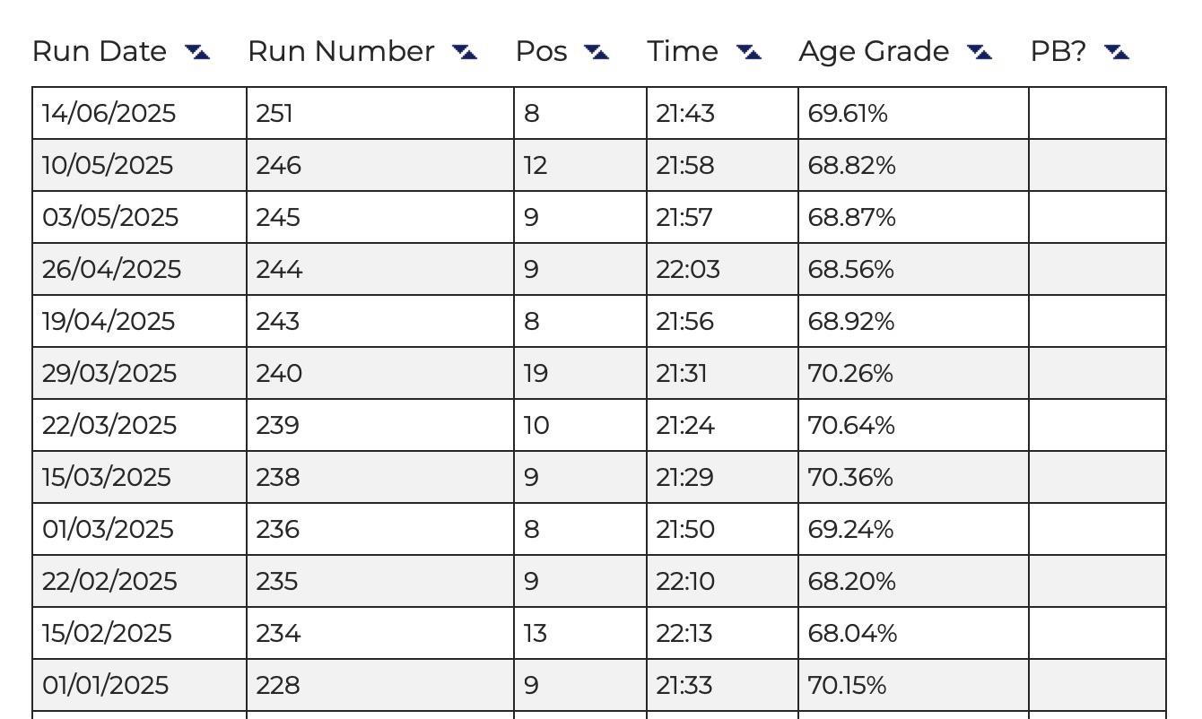Click the sort icon beside PB?
The height and width of the screenshot is (719, 1202).
pos(1117,53)
